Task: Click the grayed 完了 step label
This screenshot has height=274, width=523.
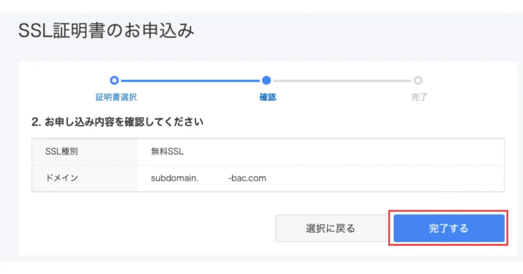Action: [419, 97]
